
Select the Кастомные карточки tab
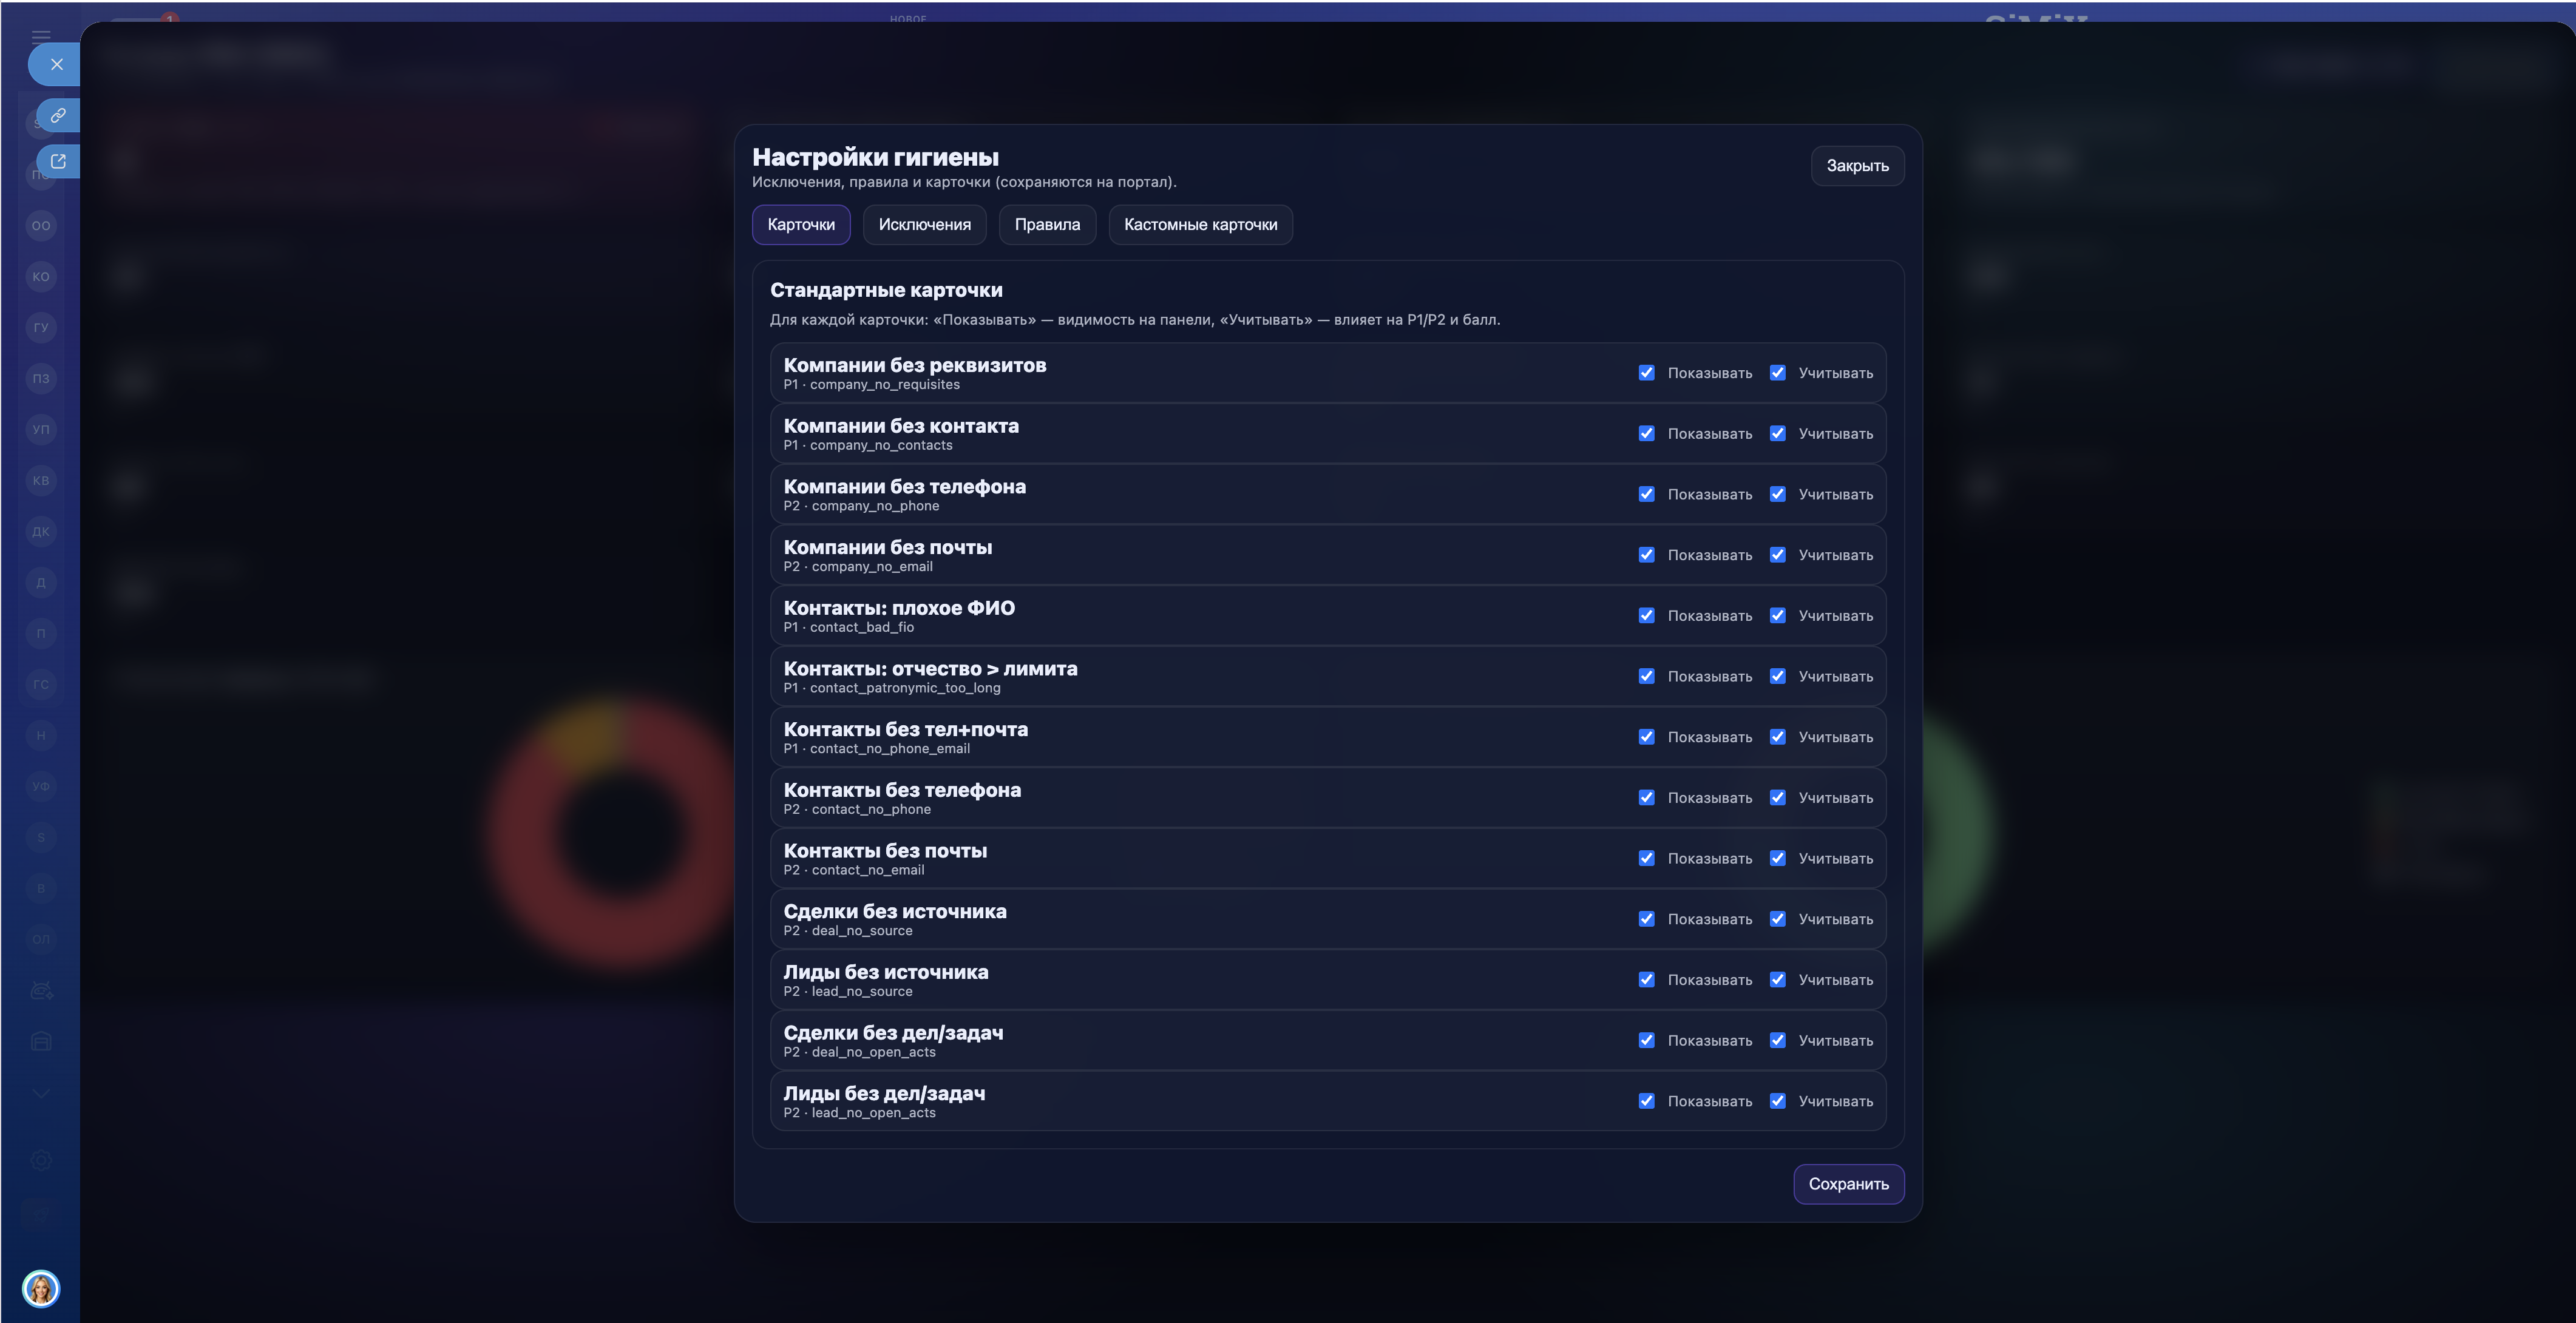pos(1199,224)
